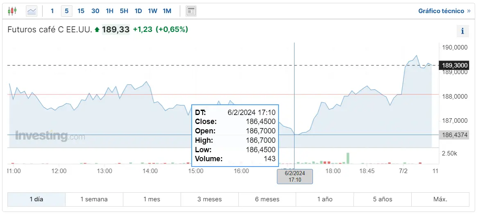Click the Máx. range button
478x214 pixels.
click(440, 199)
